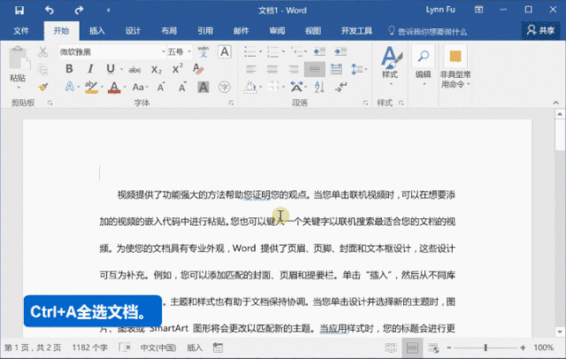
Task: Switch to the 邮件 tab
Action: pos(241,31)
